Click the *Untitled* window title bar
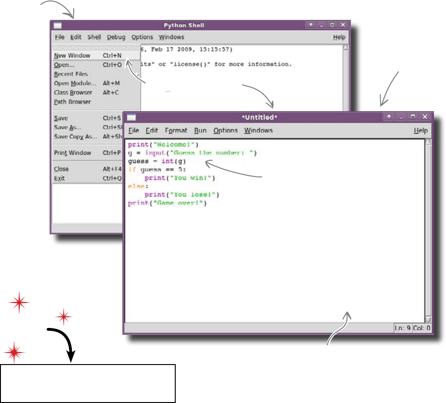446x403 pixels. click(x=259, y=117)
